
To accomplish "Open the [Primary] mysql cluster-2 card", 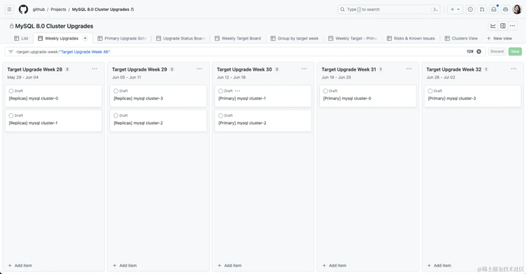I will tap(263, 121).
